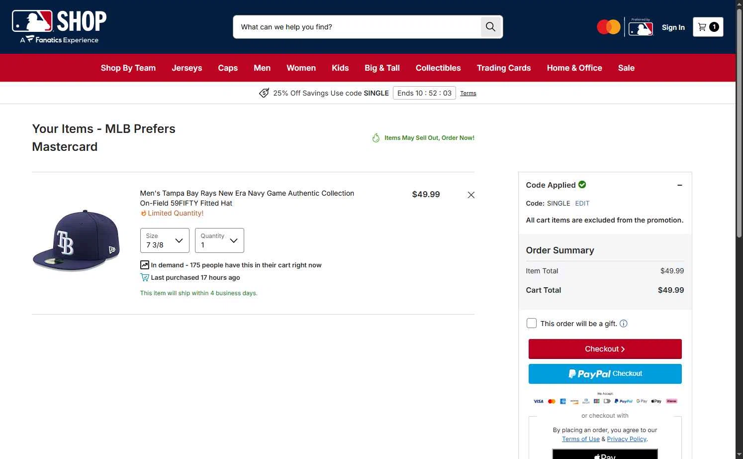Open the Home & Office menu
Viewport: 743px width, 459px height.
click(x=574, y=68)
